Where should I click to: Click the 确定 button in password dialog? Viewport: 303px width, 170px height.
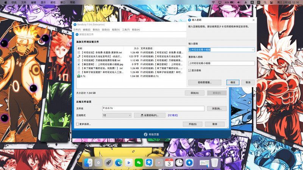pos(233,82)
